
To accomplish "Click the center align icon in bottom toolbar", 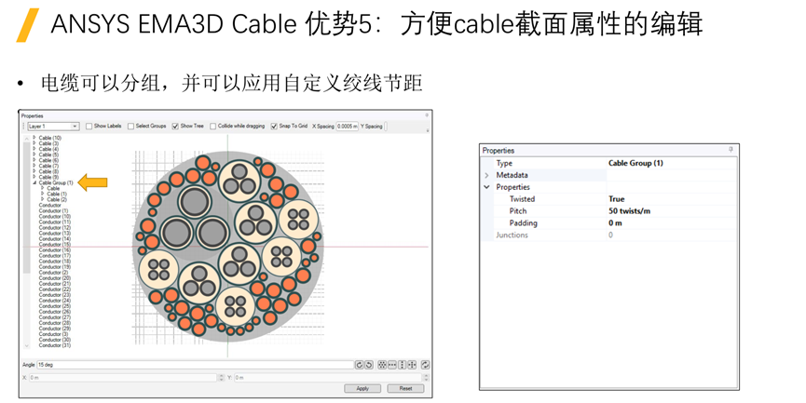I will (x=412, y=365).
